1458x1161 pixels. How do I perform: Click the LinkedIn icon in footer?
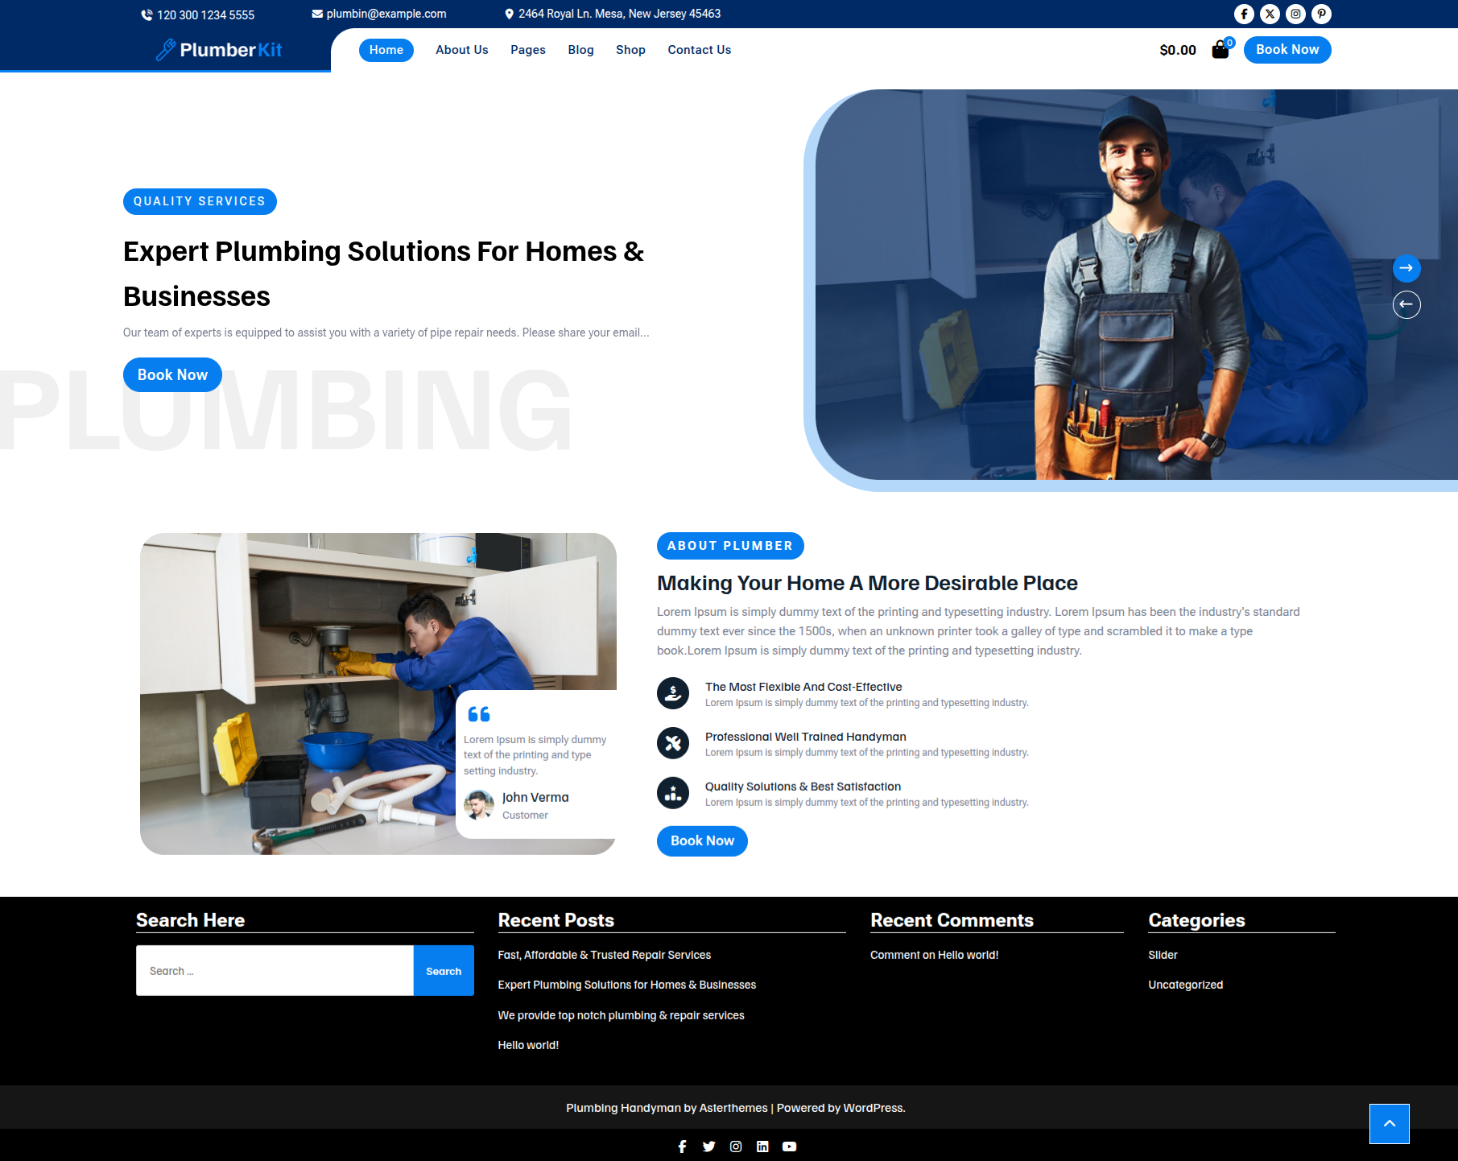pos(762,1147)
